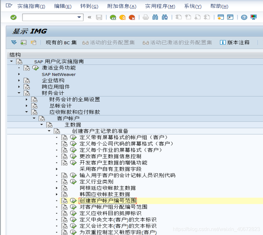Select the 定义每个公司代码的屏幕格式（客户） row
Viewport: 263px width, 235px height.
[127, 144]
